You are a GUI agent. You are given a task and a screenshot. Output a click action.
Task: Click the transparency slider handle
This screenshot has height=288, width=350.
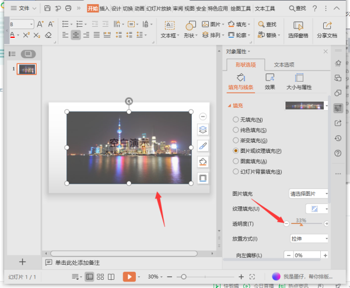302,224
